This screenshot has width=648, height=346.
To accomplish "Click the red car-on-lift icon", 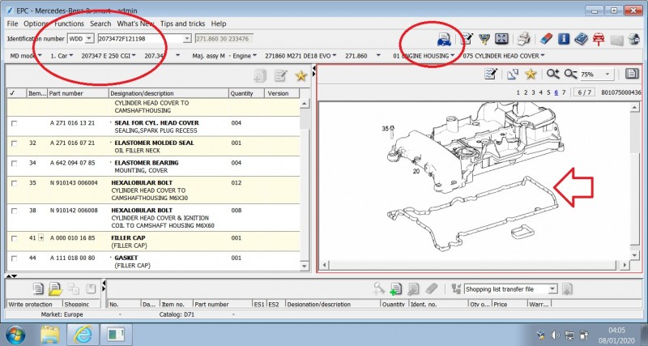I will (599, 39).
